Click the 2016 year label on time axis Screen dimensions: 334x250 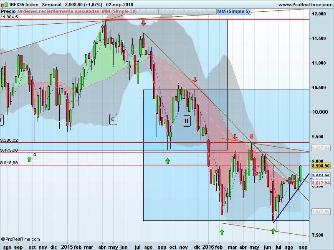click(208, 247)
